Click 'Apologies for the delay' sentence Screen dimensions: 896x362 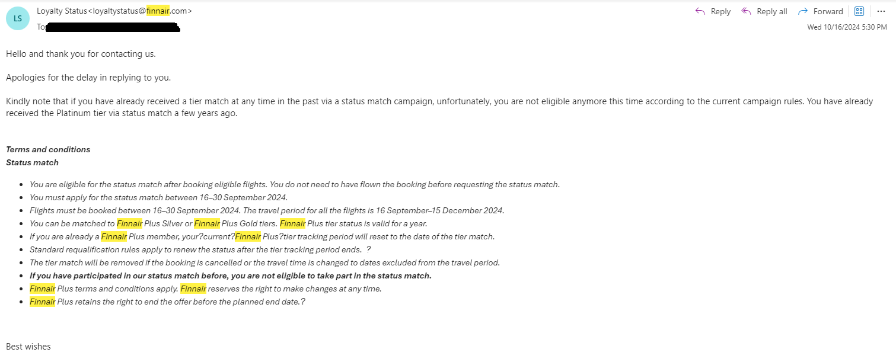click(88, 78)
